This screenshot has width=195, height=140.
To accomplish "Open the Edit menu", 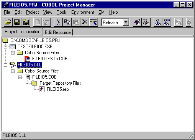I will pos(18,12).
